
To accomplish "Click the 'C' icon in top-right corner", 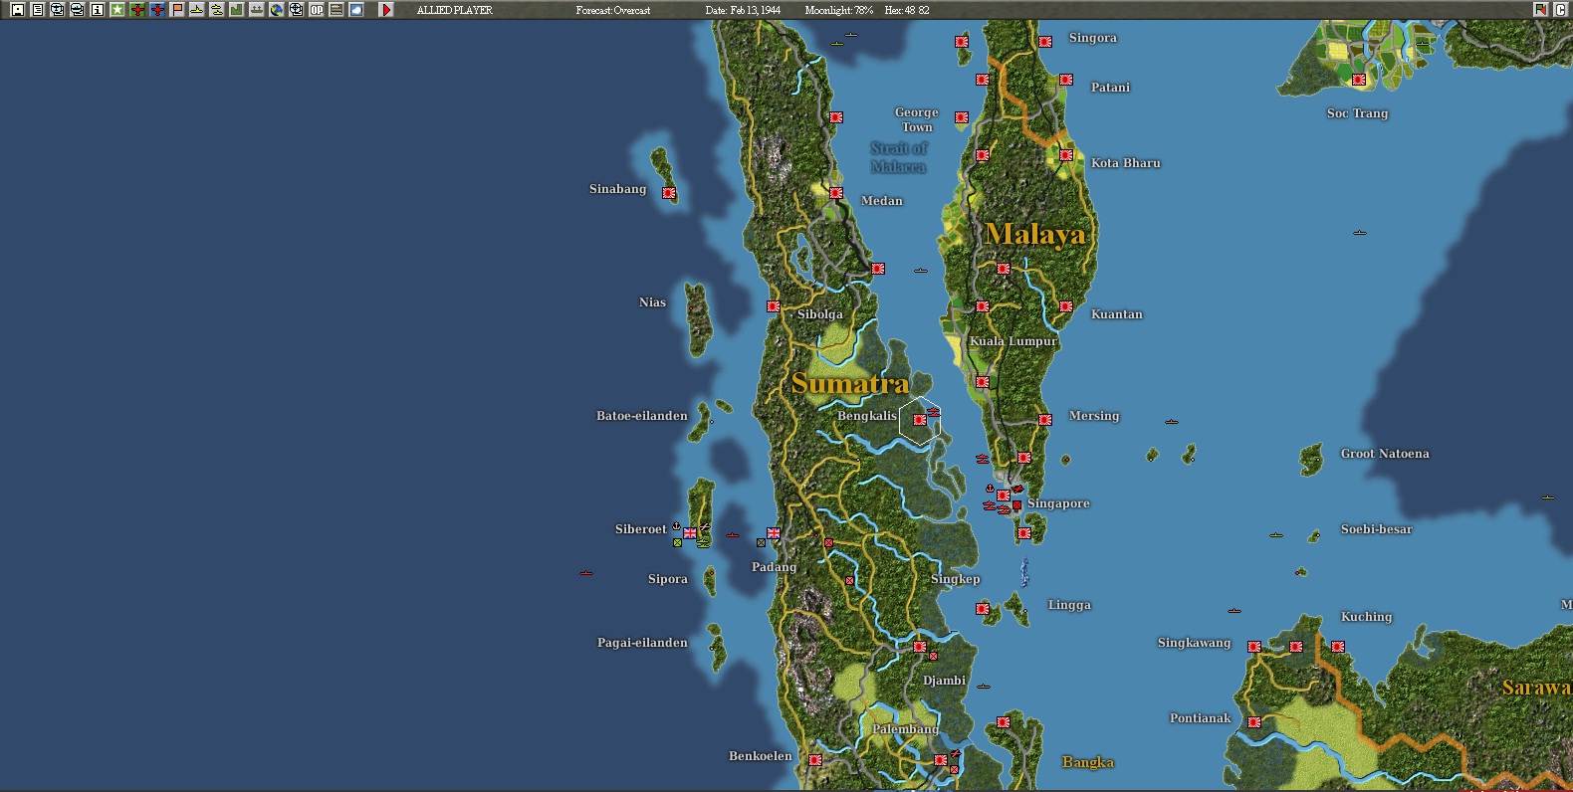I will tap(1560, 10).
